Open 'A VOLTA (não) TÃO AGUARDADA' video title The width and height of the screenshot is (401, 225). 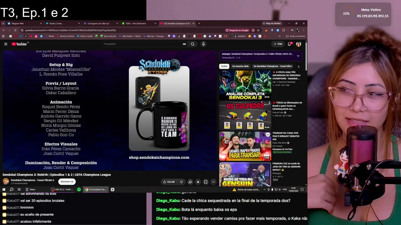click(286, 75)
